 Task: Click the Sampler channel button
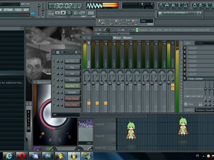72,92
